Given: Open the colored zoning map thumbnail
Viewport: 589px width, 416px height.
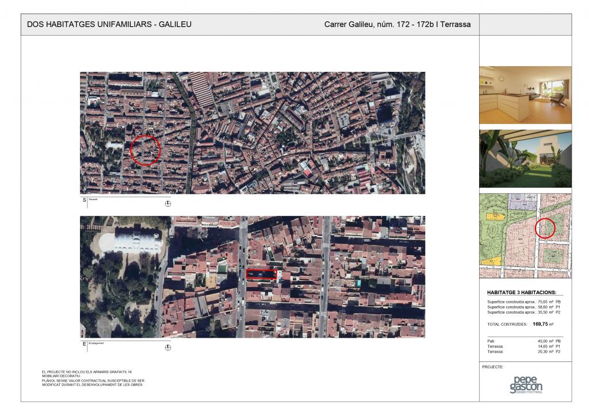Looking at the screenshot, I should pos(525,236).
